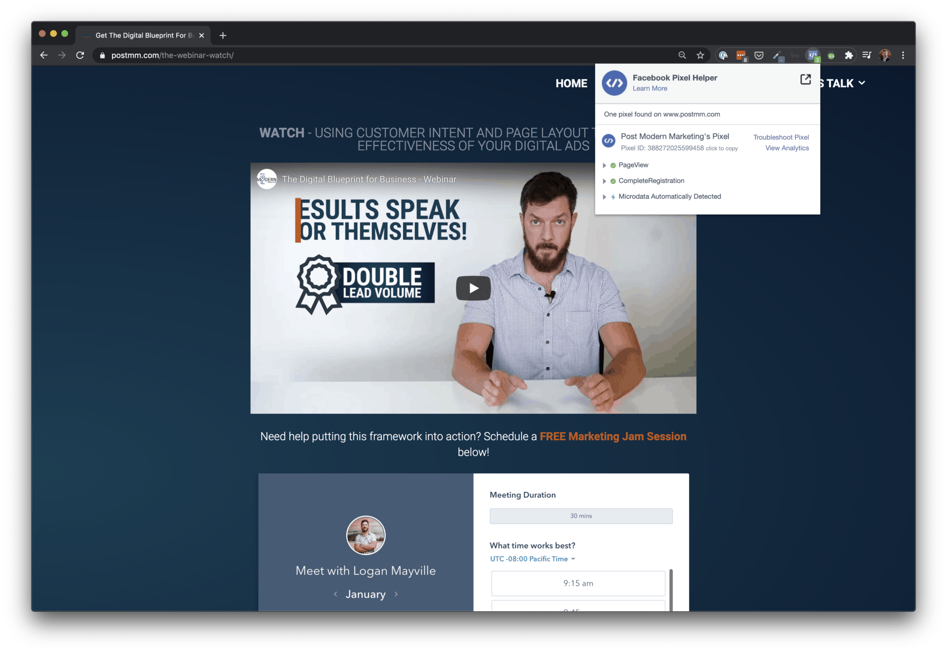Go forward with the browser arrow

[62, 55]
